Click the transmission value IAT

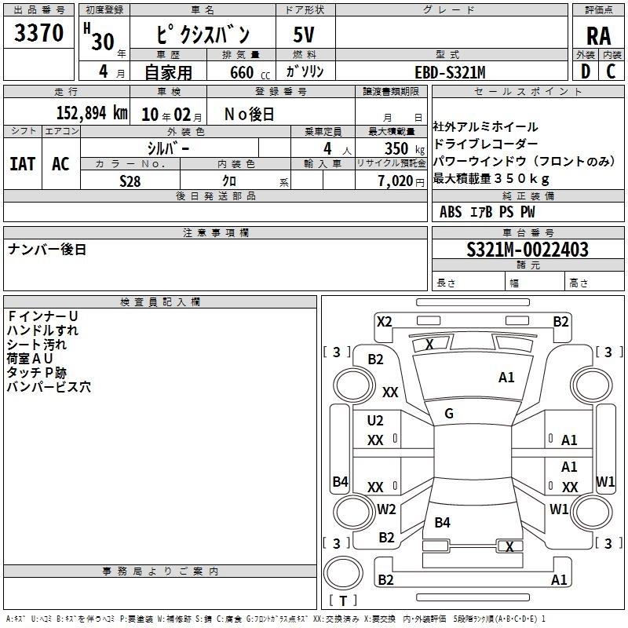pos(23,164)
